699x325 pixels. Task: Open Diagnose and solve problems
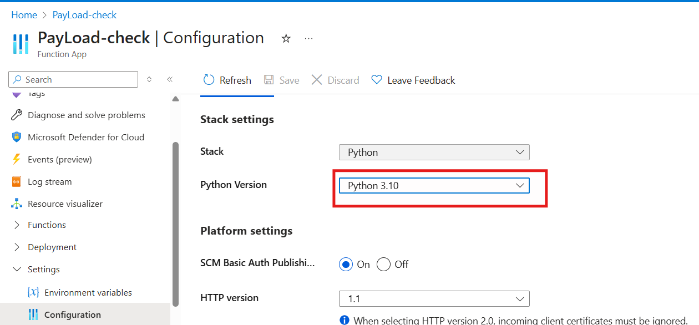(x=86, y=115)
